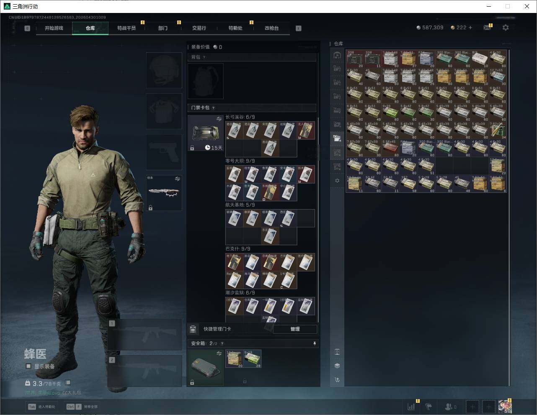Click the lock icon on the knife slot
The height and width of the screenshot is (415, 537).
point(150,207)
